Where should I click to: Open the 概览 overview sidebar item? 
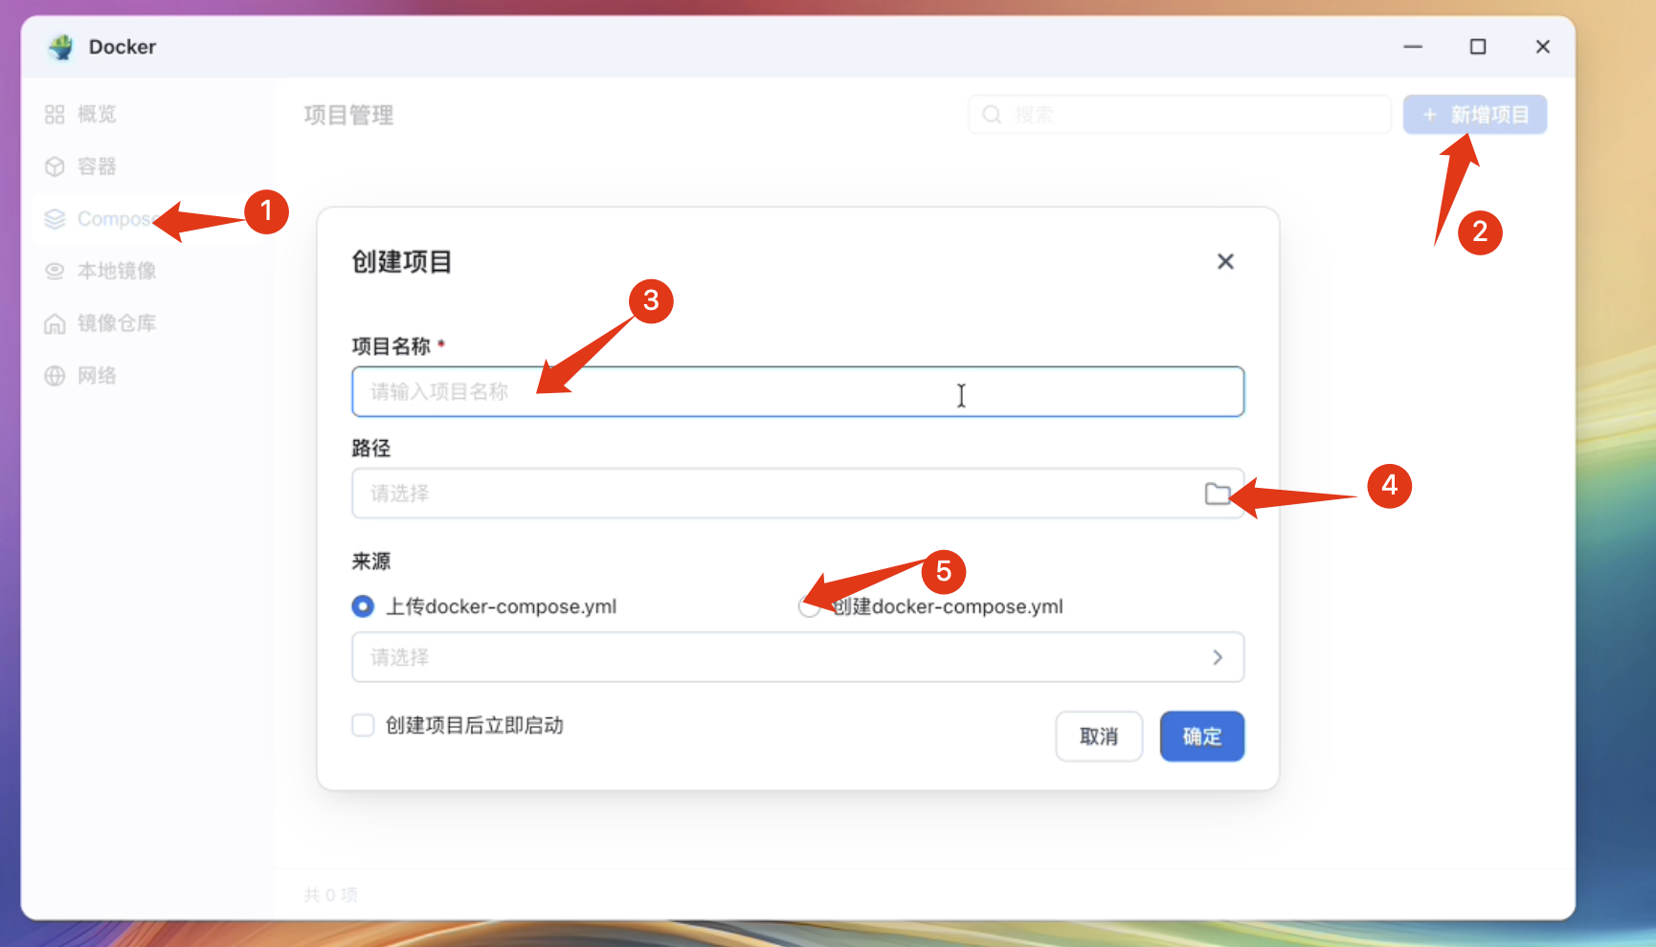pos(96,115)
